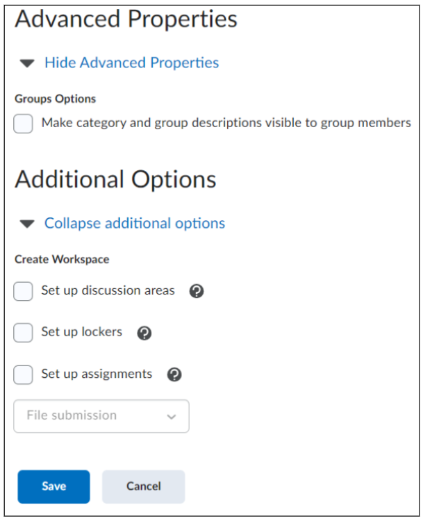The image size is (423, 521).
Task: Click the Additional Options heading
Action: tap(115, 179)
